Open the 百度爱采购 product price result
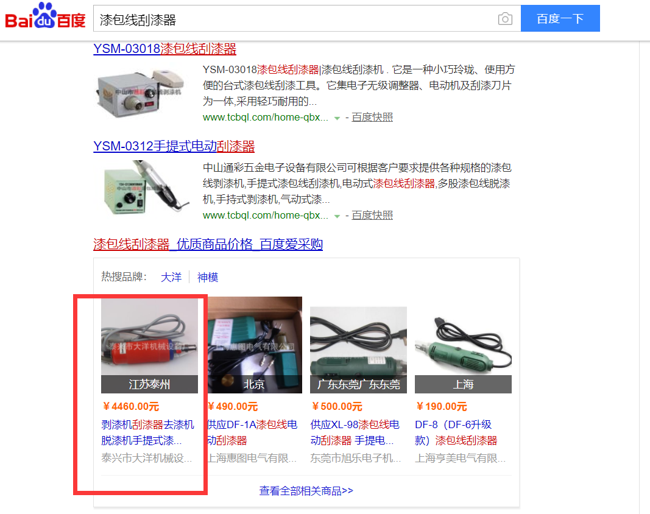Image resolution: width=650 pixels, height=514 pixels. tap(208, 244)
